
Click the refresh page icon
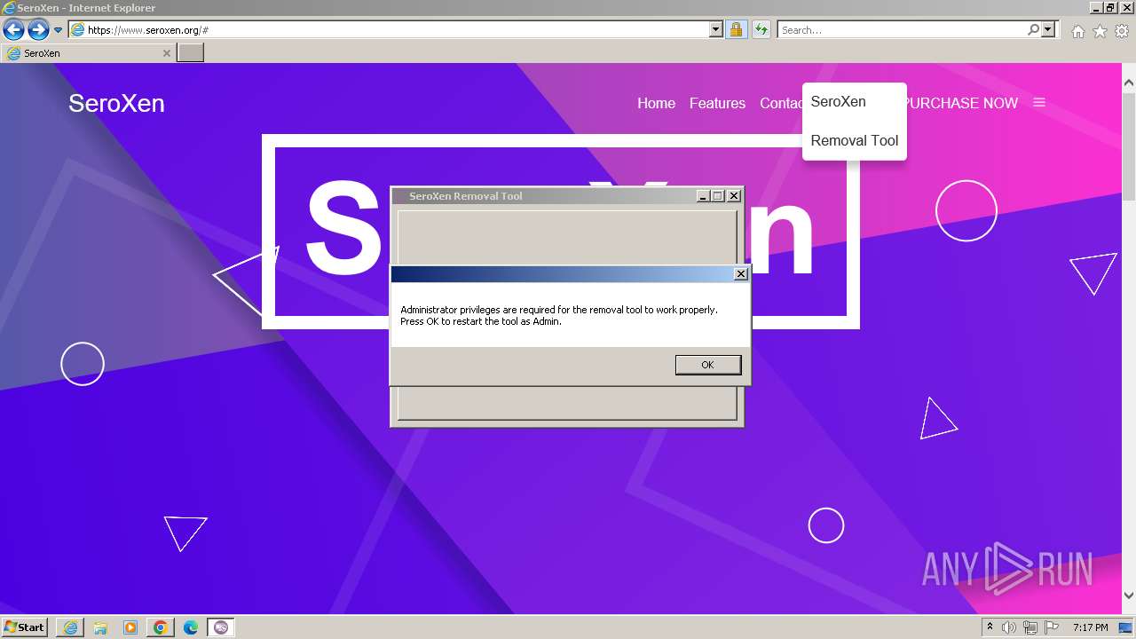pos(761,30)
